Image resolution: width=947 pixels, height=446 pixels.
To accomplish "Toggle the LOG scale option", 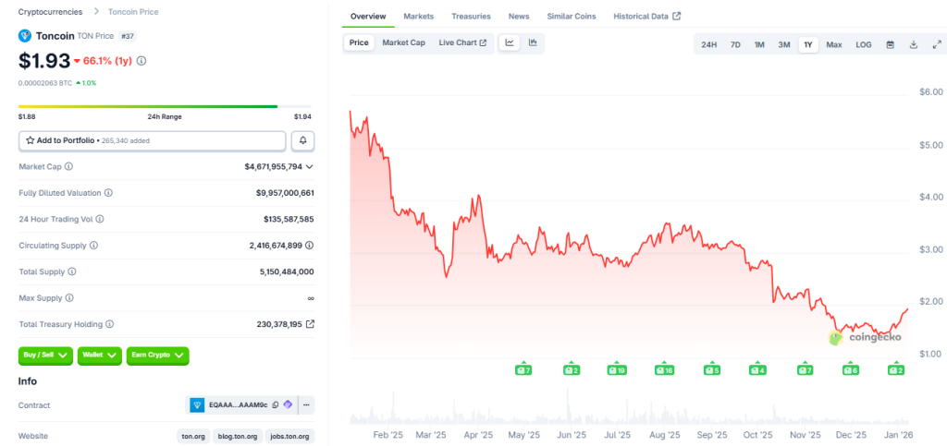I will 863,44.
